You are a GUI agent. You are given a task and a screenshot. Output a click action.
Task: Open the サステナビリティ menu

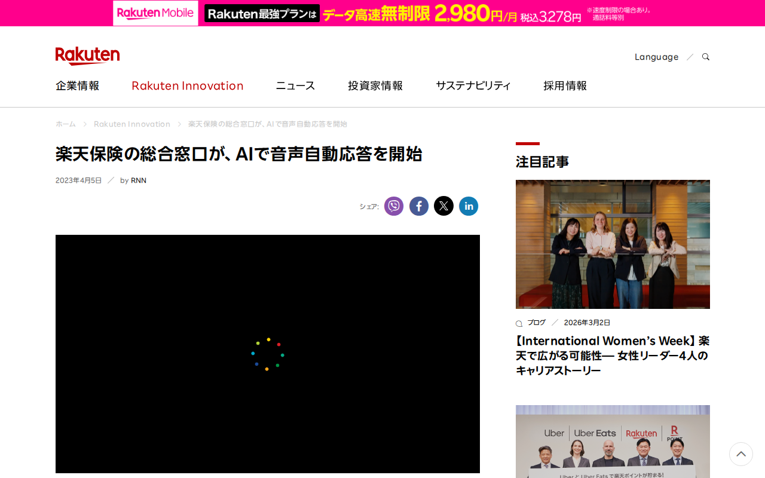point(473,85)
